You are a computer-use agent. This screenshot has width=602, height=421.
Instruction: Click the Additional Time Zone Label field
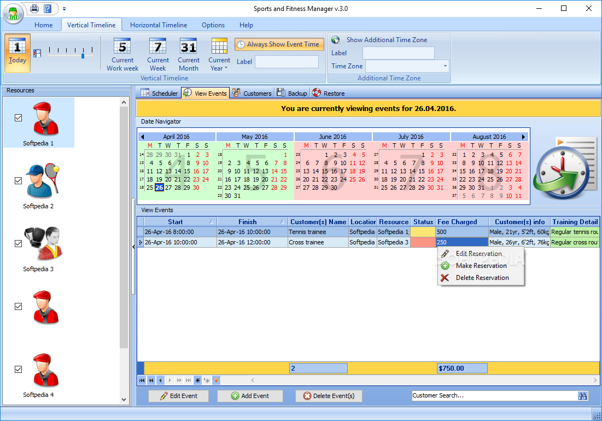click(x=399, y=53)
